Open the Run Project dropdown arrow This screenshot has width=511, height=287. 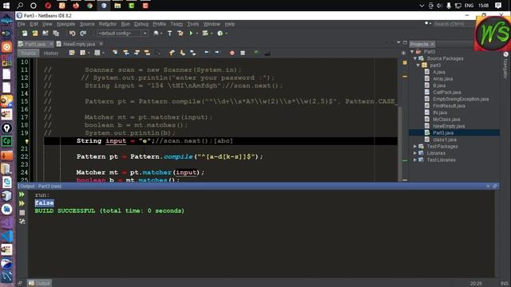pos(196,33)
